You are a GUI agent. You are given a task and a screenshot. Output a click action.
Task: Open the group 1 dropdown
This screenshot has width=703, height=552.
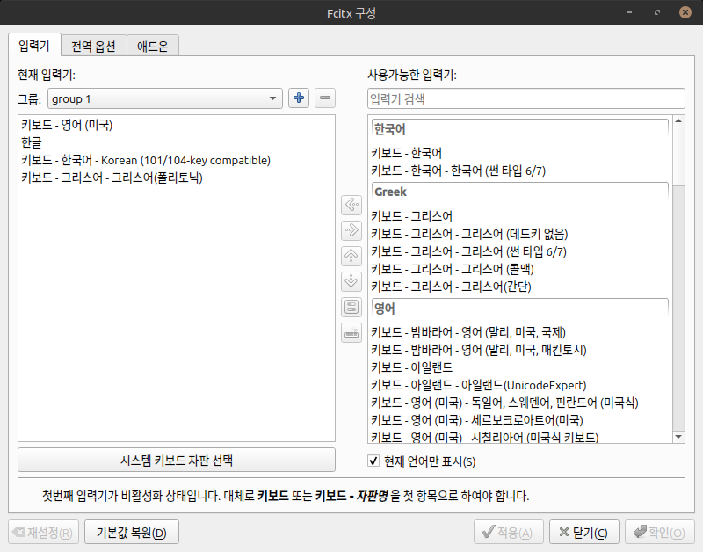click(165, 98)
